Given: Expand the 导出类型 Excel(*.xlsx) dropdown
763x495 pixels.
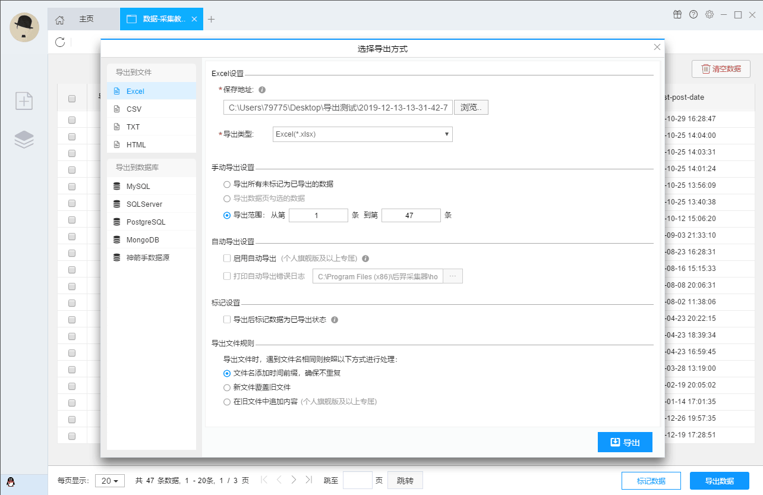Looking at the screenshot, I should pyautogui.click(x=362, y=134).
